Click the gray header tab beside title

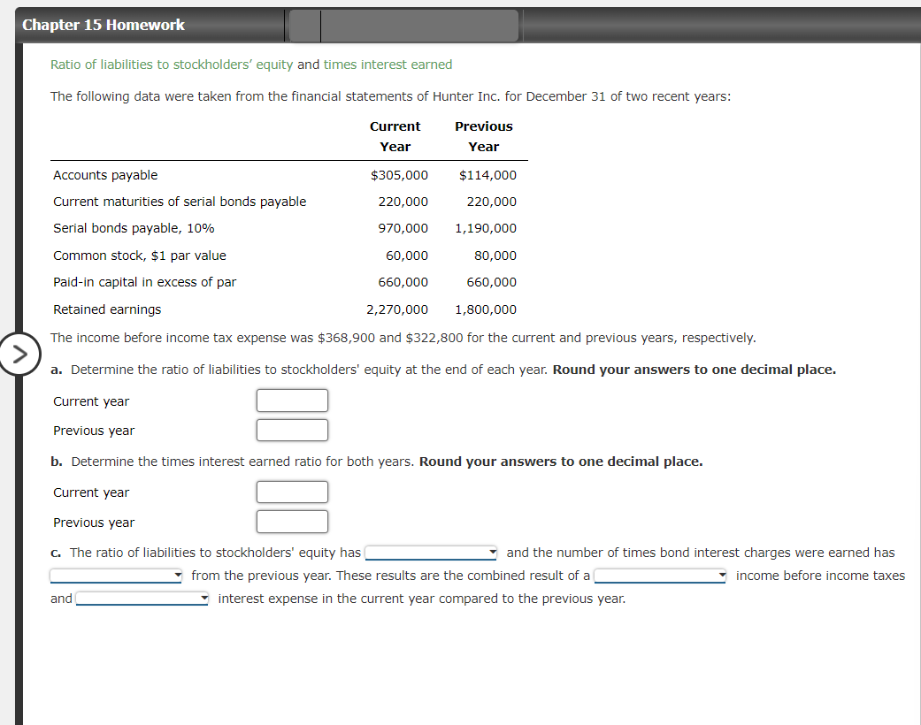(404, 26)
